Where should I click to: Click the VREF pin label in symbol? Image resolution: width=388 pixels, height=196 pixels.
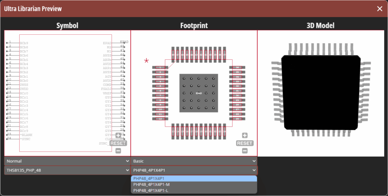tap(107, 93)
